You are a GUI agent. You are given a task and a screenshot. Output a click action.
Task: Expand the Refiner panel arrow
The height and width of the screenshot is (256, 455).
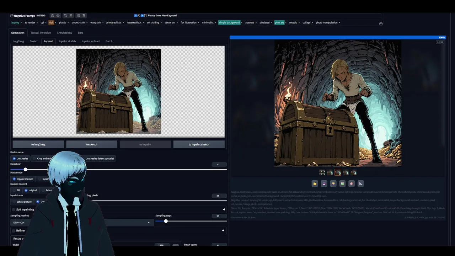click(x=223, y=230)
